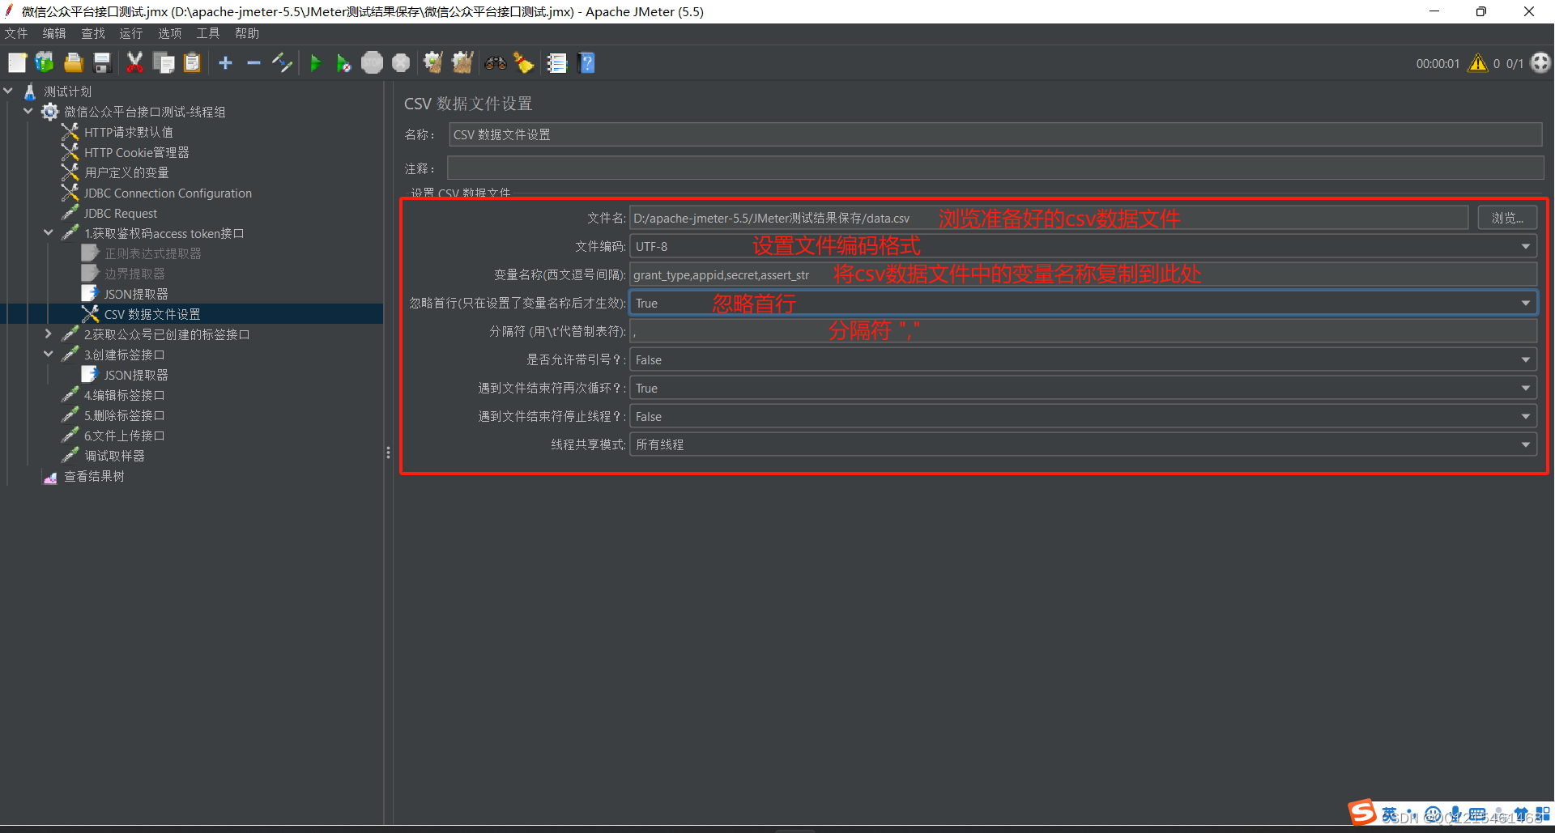Open the 帮助 menu
This screenshot has height=833, width=1555.
pyautogui.click(x=247, y=33)
